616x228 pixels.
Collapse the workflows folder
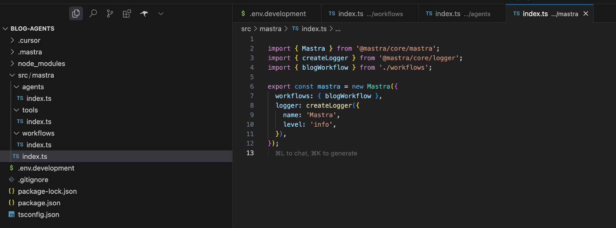(116, 133)
